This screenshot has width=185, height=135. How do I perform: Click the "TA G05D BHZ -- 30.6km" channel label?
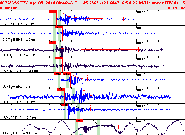(x=20, y=133)
